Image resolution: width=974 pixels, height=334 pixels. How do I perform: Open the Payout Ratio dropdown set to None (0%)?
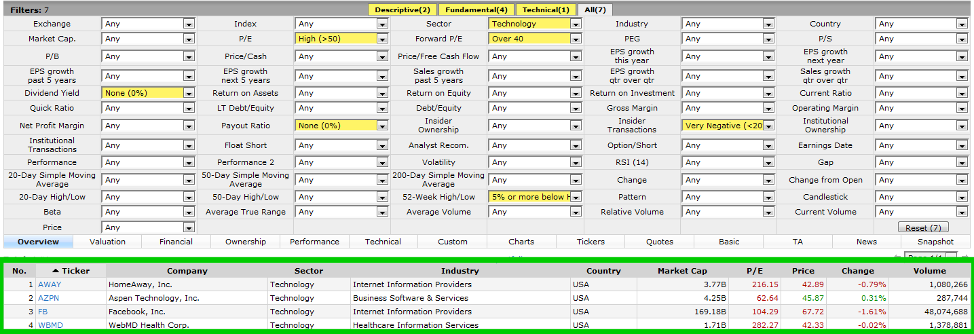(x=341, y=126)
